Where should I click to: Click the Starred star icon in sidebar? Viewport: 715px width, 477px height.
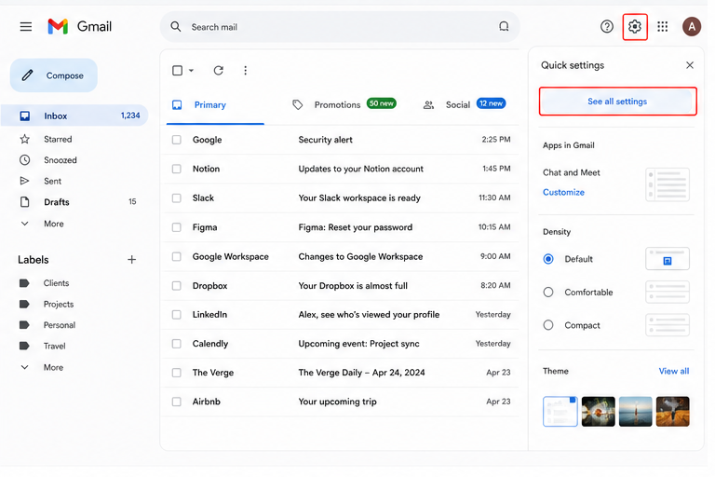point(24,139)
